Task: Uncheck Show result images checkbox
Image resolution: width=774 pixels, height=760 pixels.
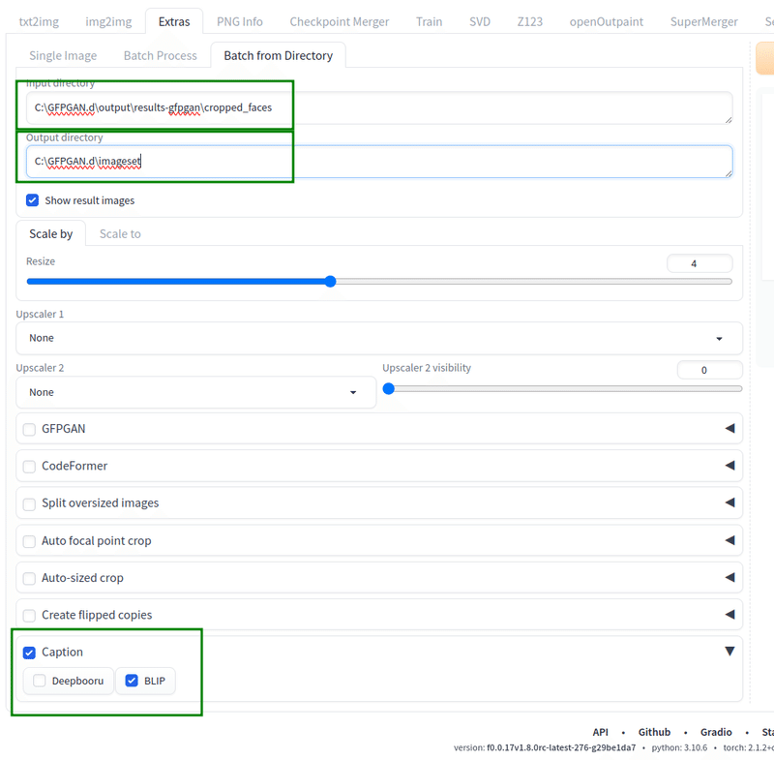Action: [x=33, y=200]
